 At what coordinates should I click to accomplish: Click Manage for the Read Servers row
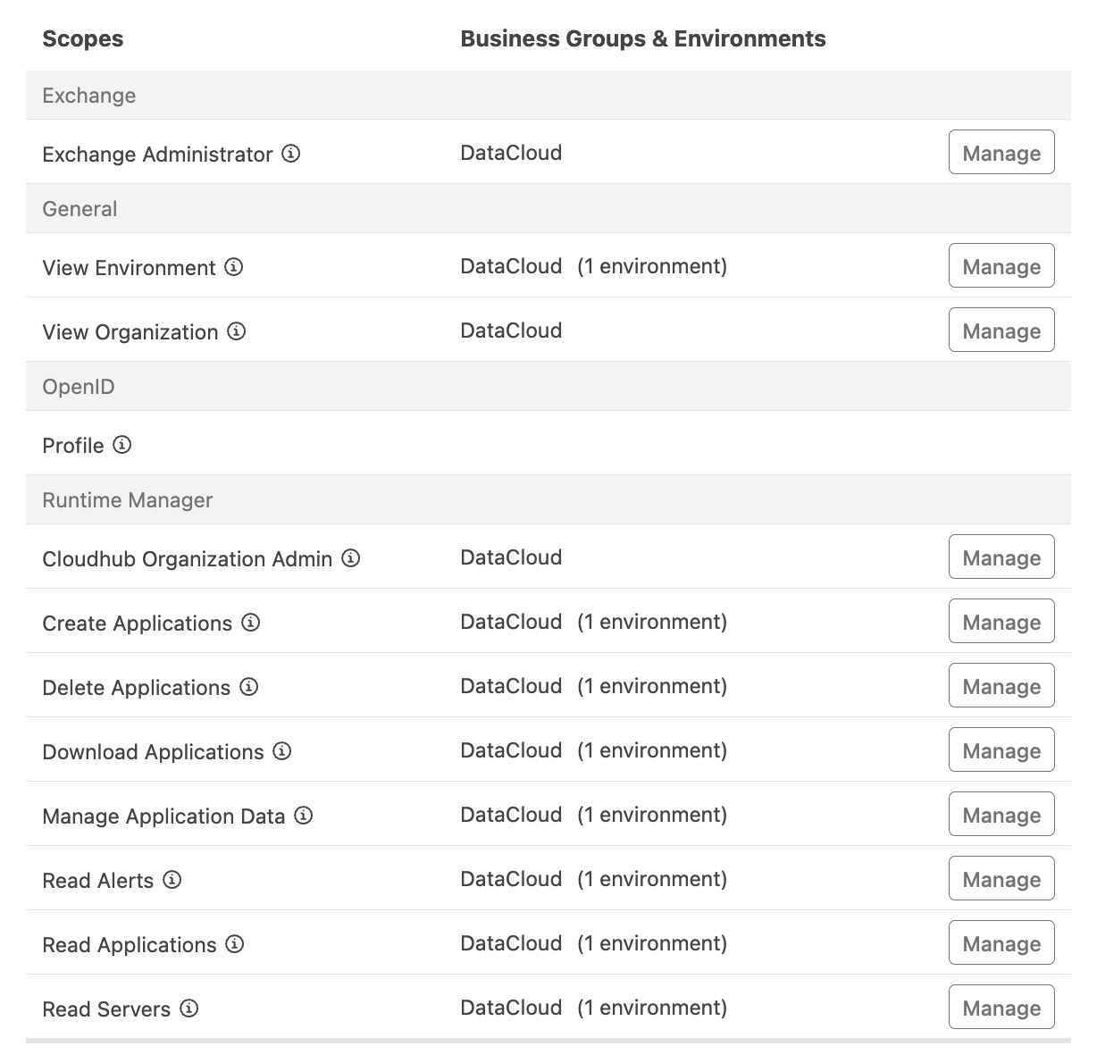point(1001,1007)
